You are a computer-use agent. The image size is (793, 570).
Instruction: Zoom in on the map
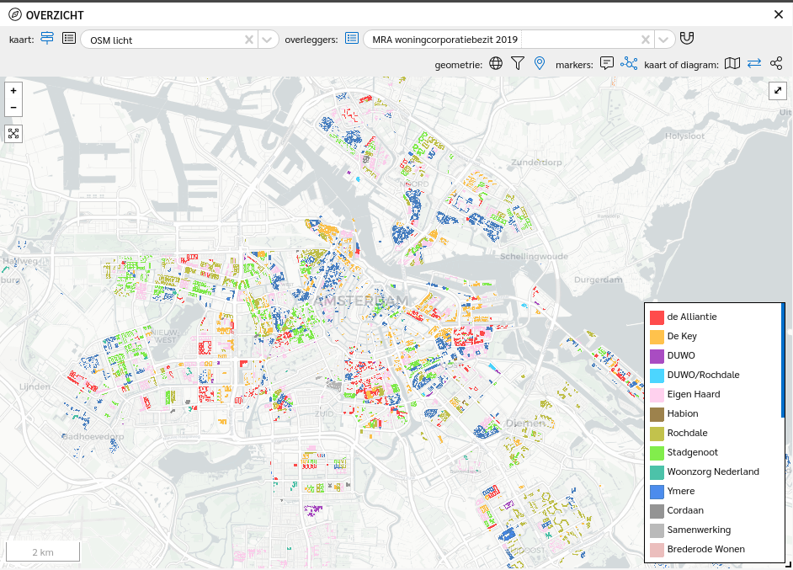[13, 91]
